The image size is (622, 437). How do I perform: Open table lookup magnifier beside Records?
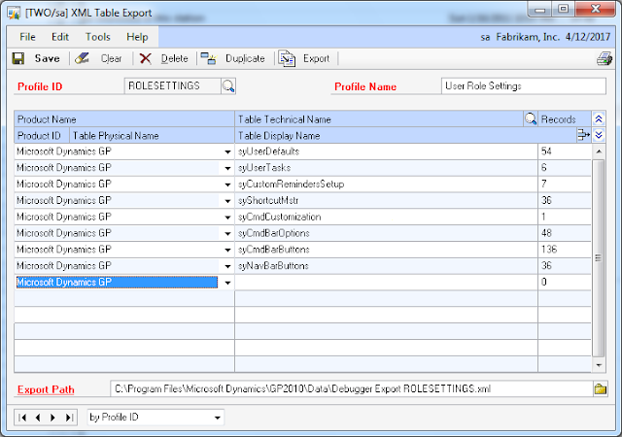pyautogui.click(x=531, y=118)
